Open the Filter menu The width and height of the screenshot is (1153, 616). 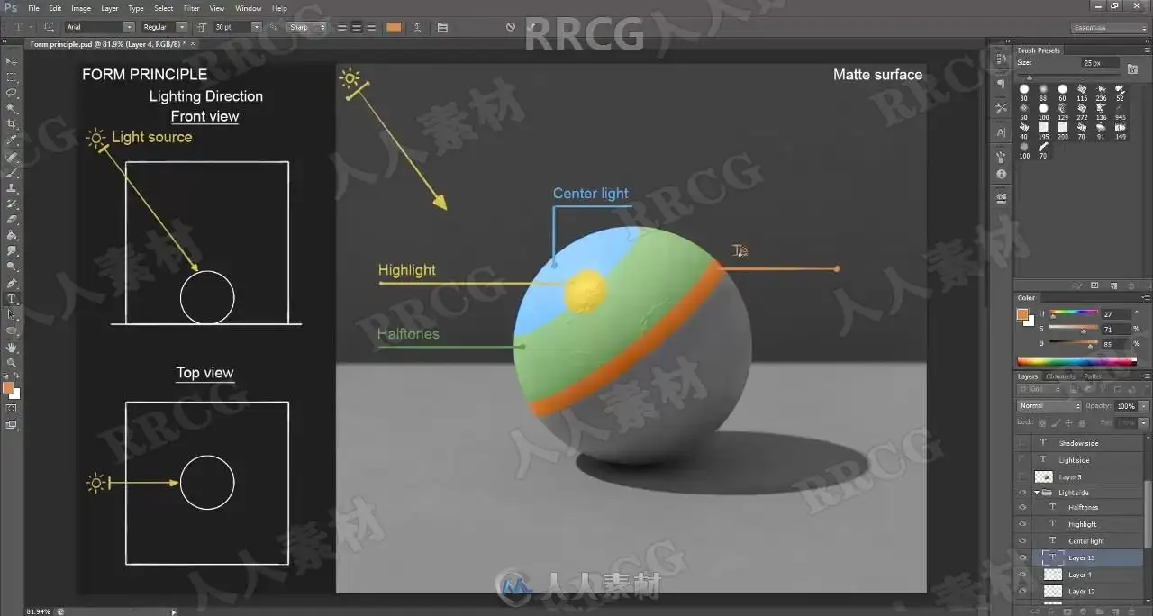(x=191, y=8)
